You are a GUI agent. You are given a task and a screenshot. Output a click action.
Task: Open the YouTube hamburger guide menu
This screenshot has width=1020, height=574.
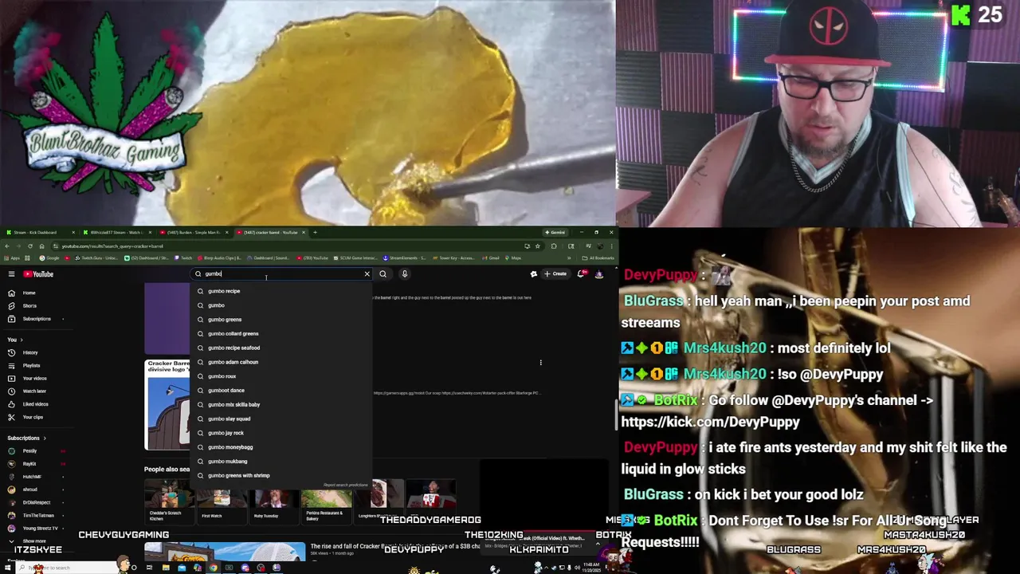pos(11,274)
